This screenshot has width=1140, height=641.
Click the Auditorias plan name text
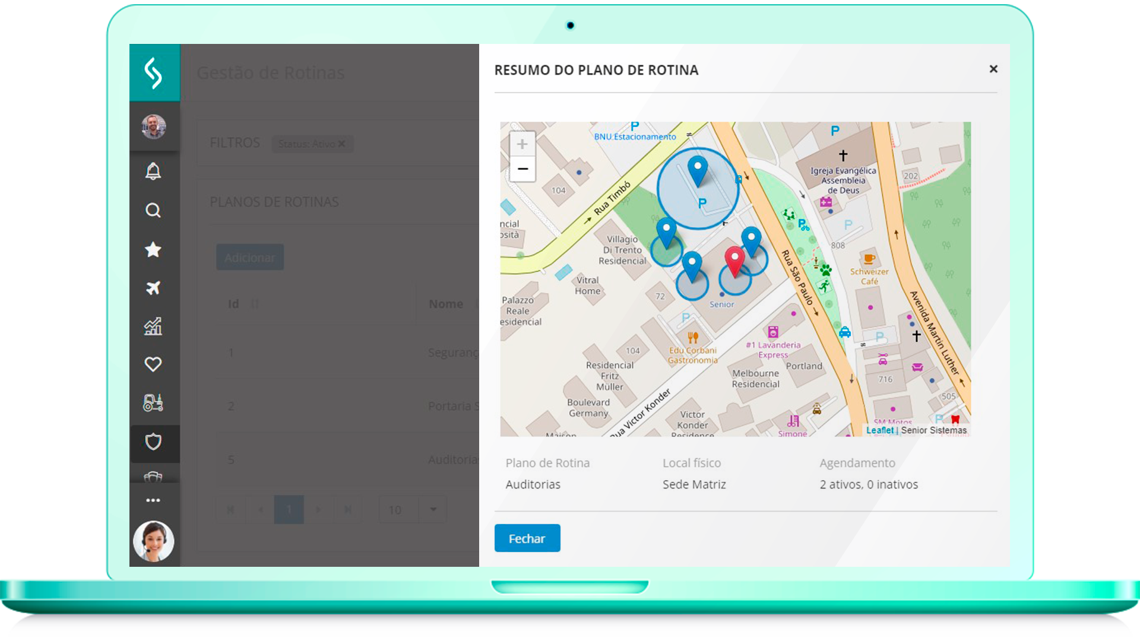click(533, 484)
